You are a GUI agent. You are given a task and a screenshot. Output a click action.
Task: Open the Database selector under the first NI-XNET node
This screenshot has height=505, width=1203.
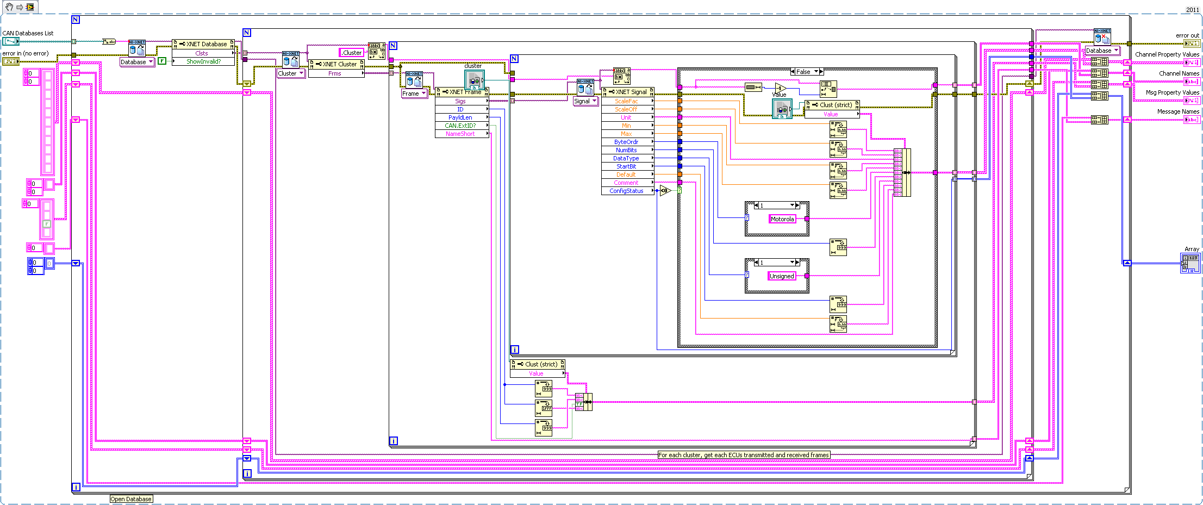tap(137, 62)
